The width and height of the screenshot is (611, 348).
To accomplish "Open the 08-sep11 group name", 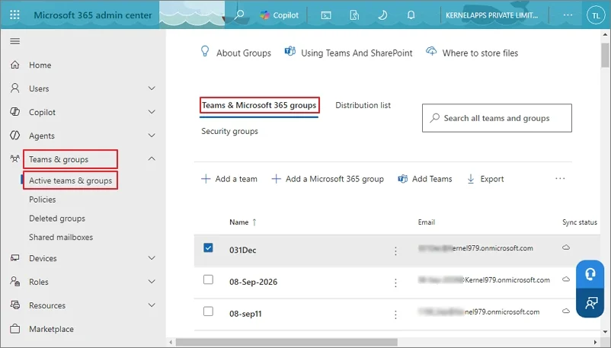I will (x=245, y=314).
